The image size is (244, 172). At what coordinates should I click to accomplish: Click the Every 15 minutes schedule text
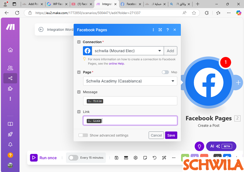coord(92,158)
